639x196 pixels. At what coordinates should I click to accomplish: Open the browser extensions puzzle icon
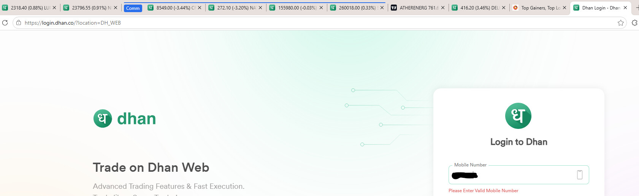pyautogui.click(x=634, y=23)
